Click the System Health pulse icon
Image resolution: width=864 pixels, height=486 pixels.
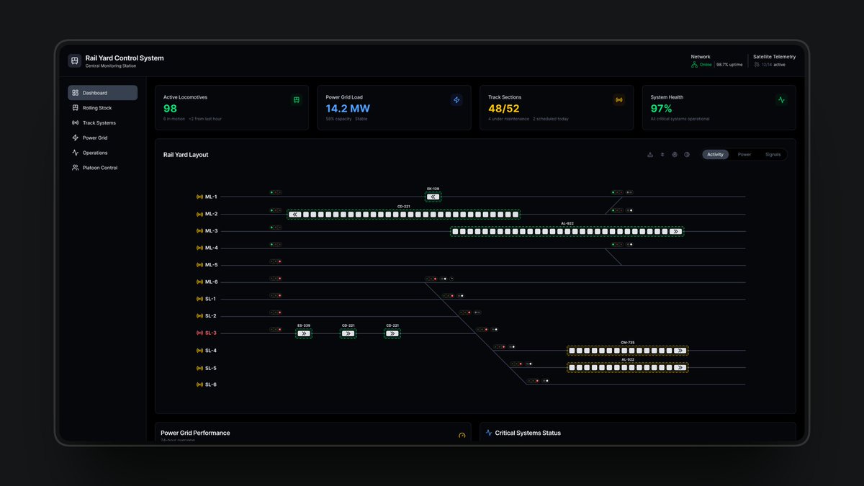[781, 100]
